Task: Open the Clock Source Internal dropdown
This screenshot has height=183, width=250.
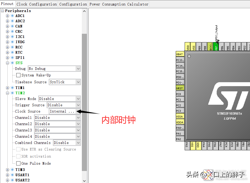Action: coord(65,111)
